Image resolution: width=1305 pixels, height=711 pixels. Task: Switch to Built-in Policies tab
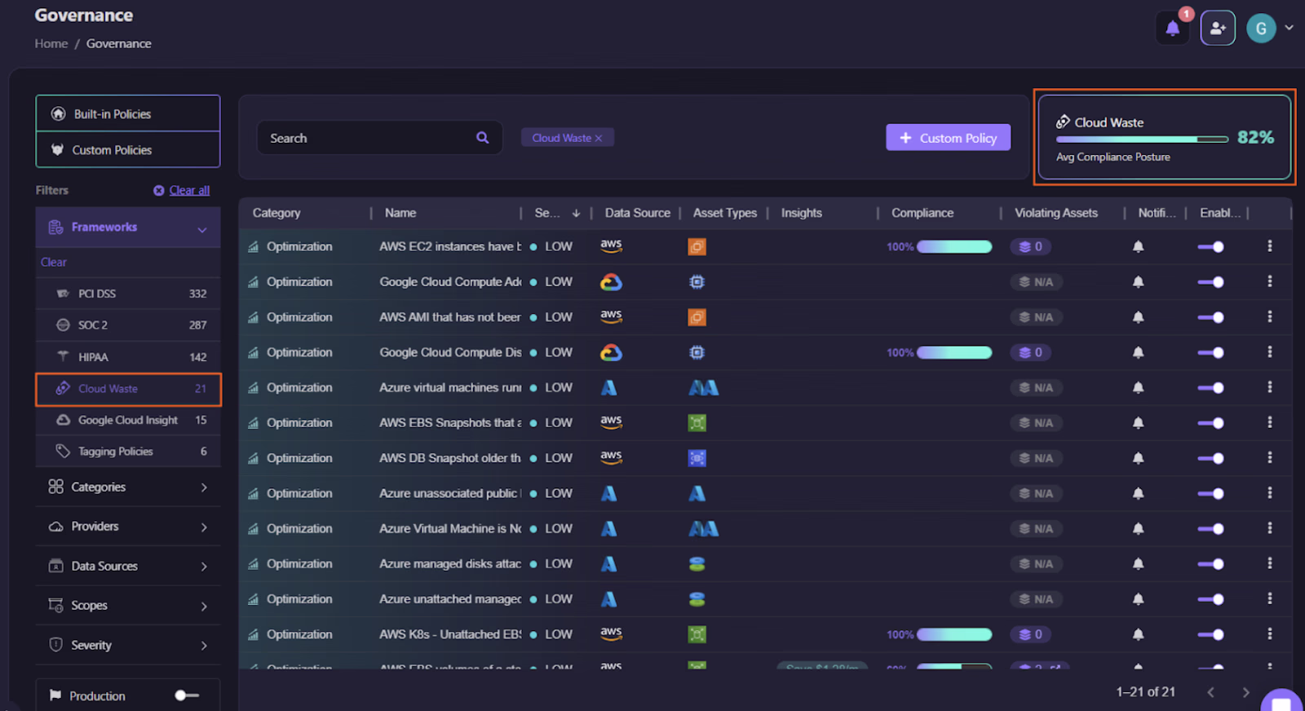click(128, 114)
